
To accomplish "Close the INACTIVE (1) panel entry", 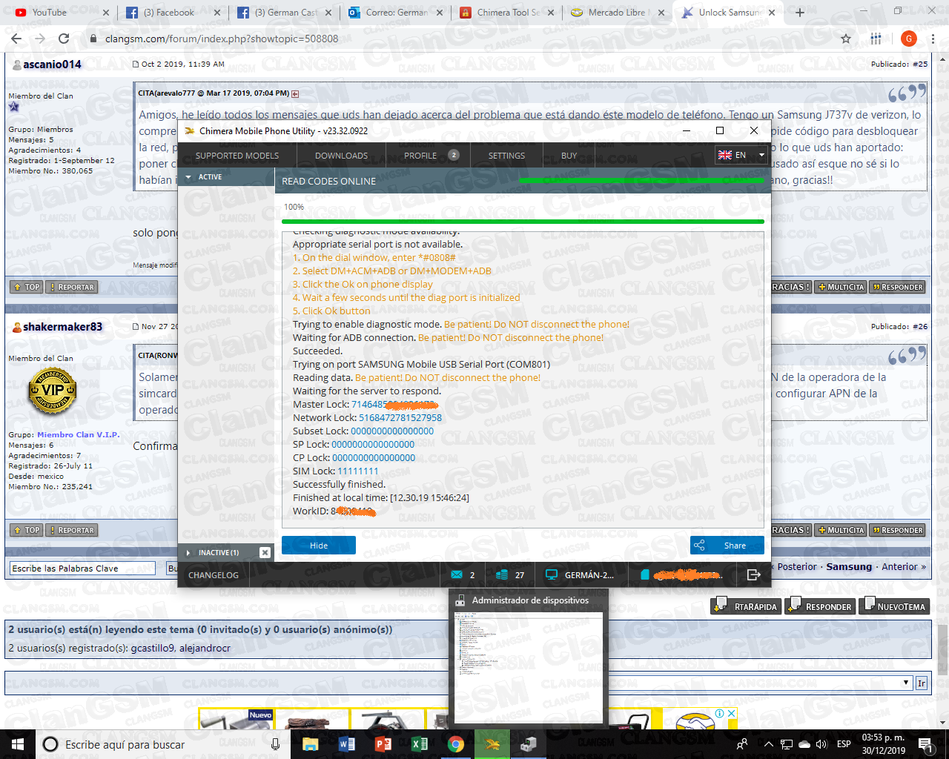I will click(x=265, y=552).
